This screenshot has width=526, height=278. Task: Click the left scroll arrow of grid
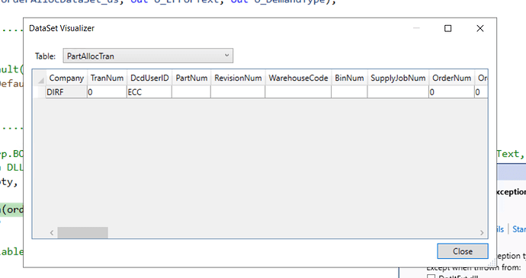tap(52, 232)
